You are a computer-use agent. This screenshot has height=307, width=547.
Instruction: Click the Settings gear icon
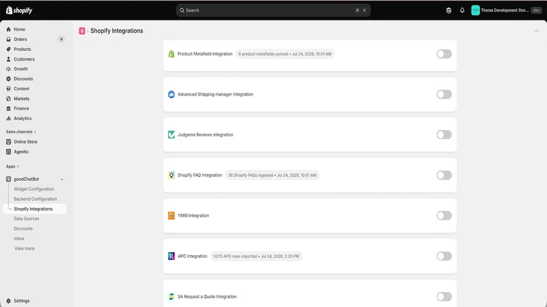coord(8,301)
